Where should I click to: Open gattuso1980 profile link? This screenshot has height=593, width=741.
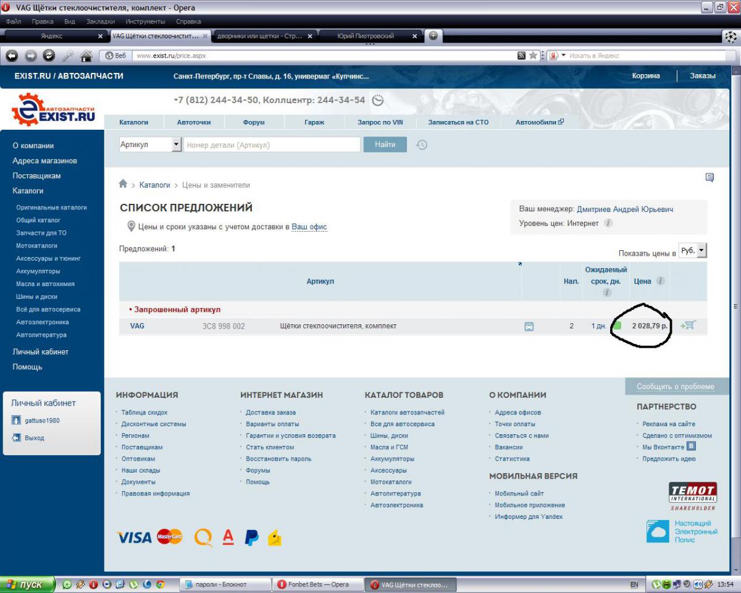(42, 421)
